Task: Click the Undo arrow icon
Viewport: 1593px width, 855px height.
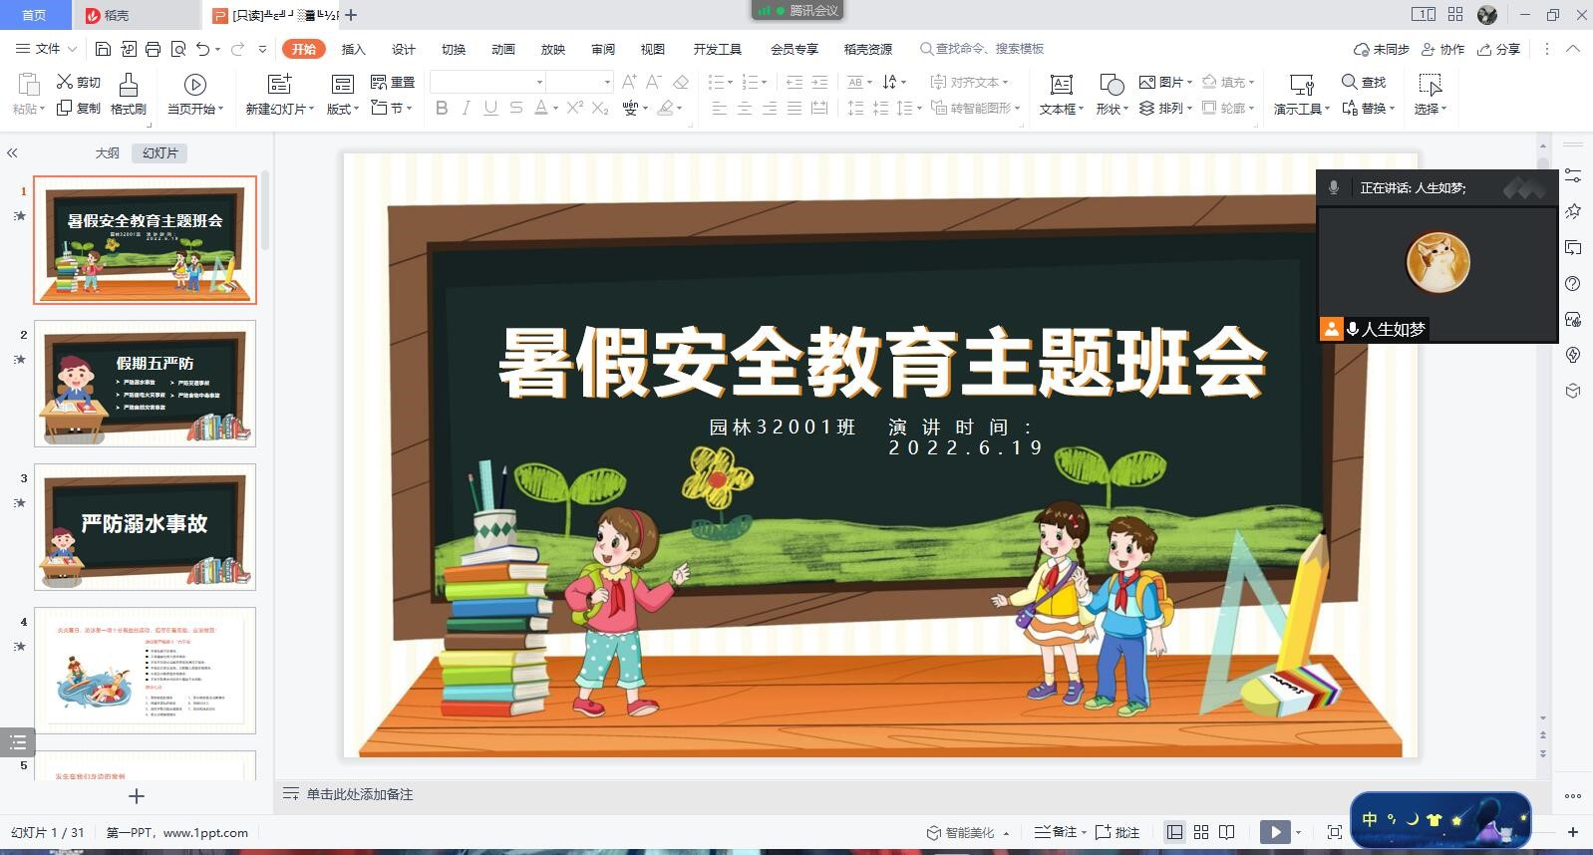Action: 203,49
